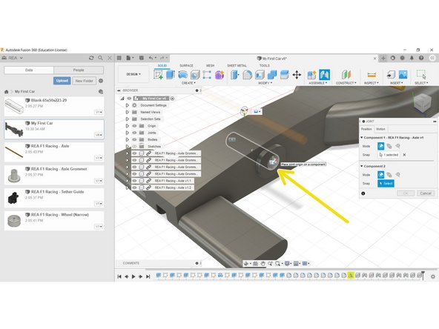Screen dimensions: 439x329
Task: Select the Combine tool icon
Action: [272, 75]
